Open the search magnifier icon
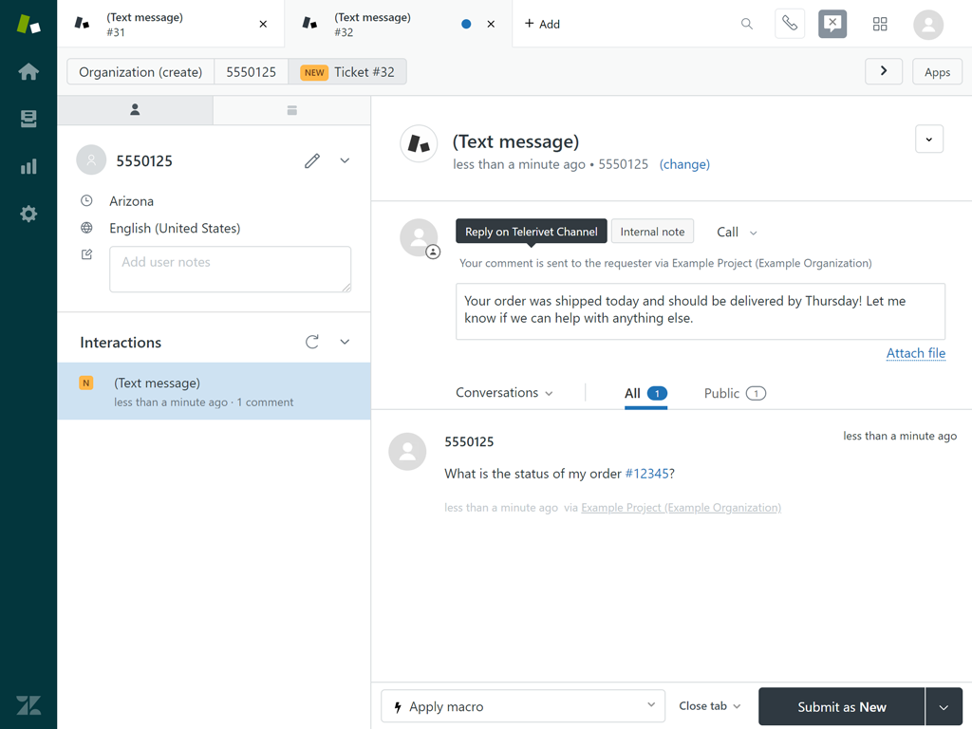Screen dimensions: 972x729 (747, 24)
